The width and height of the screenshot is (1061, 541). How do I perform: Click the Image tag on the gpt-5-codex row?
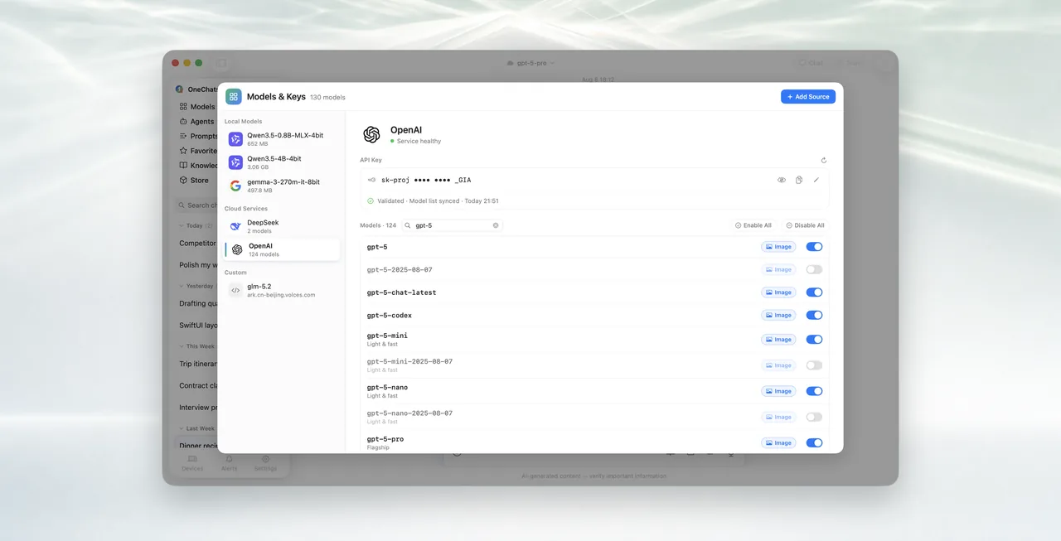778,315
